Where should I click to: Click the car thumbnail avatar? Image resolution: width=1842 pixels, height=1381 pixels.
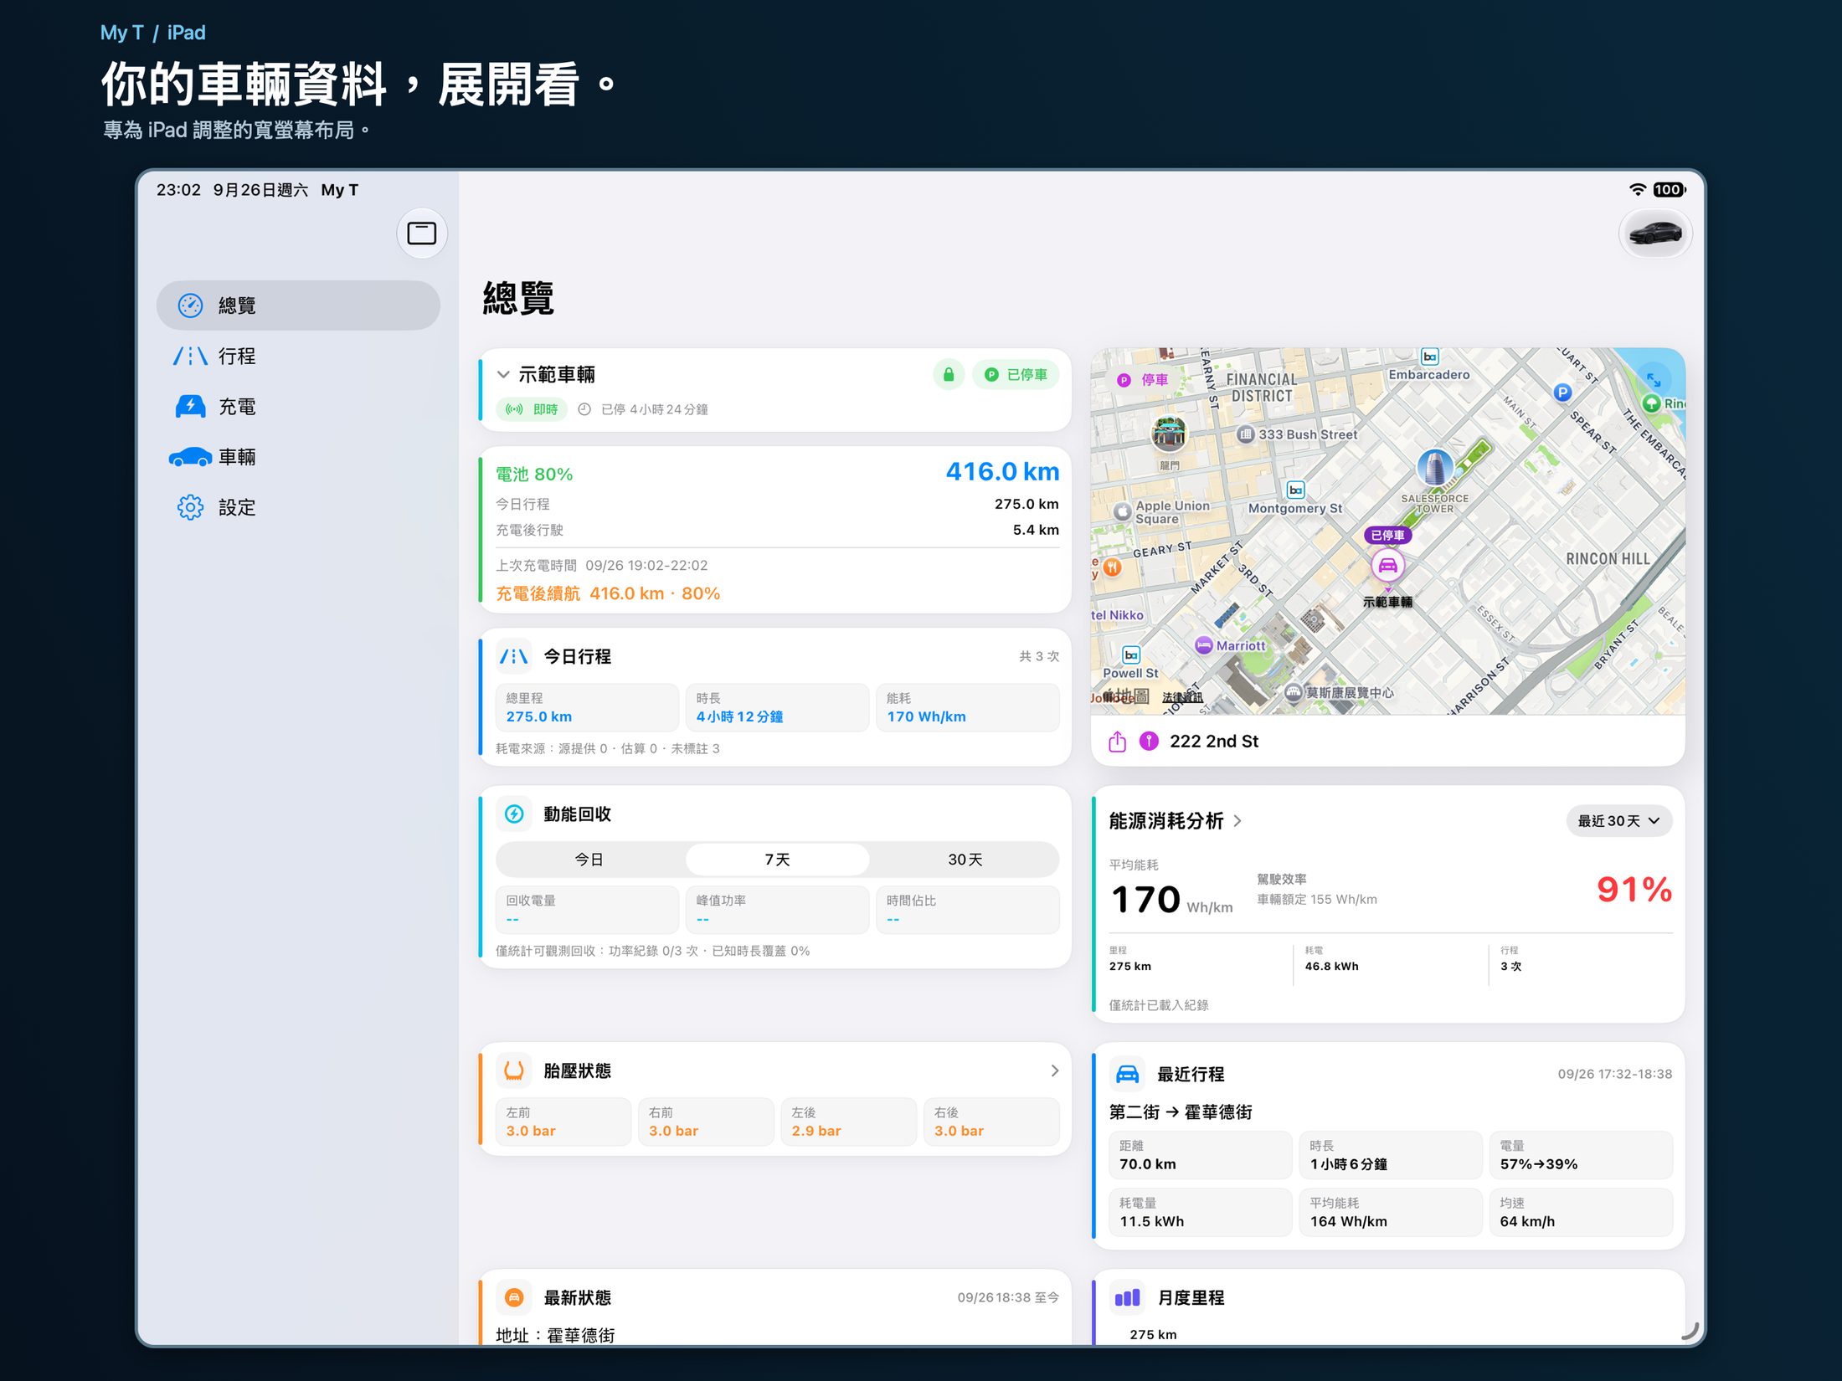pos(1654,233)
